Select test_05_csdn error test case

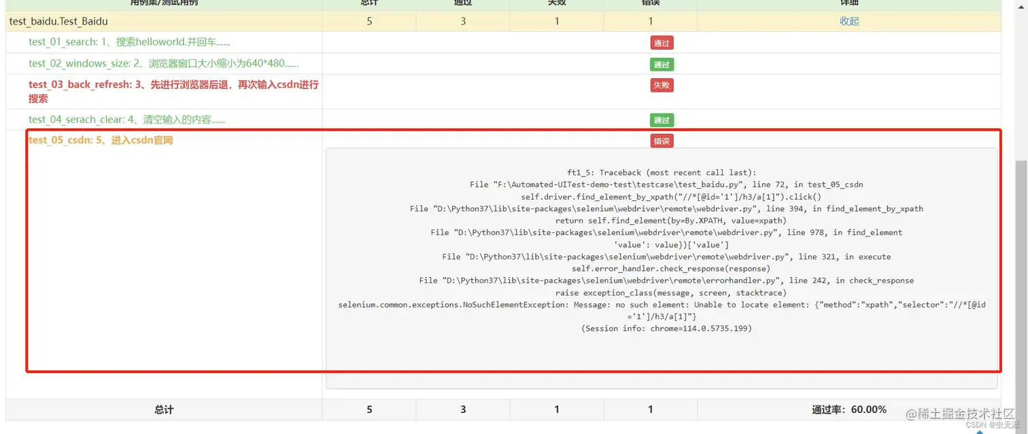[101, 141]
